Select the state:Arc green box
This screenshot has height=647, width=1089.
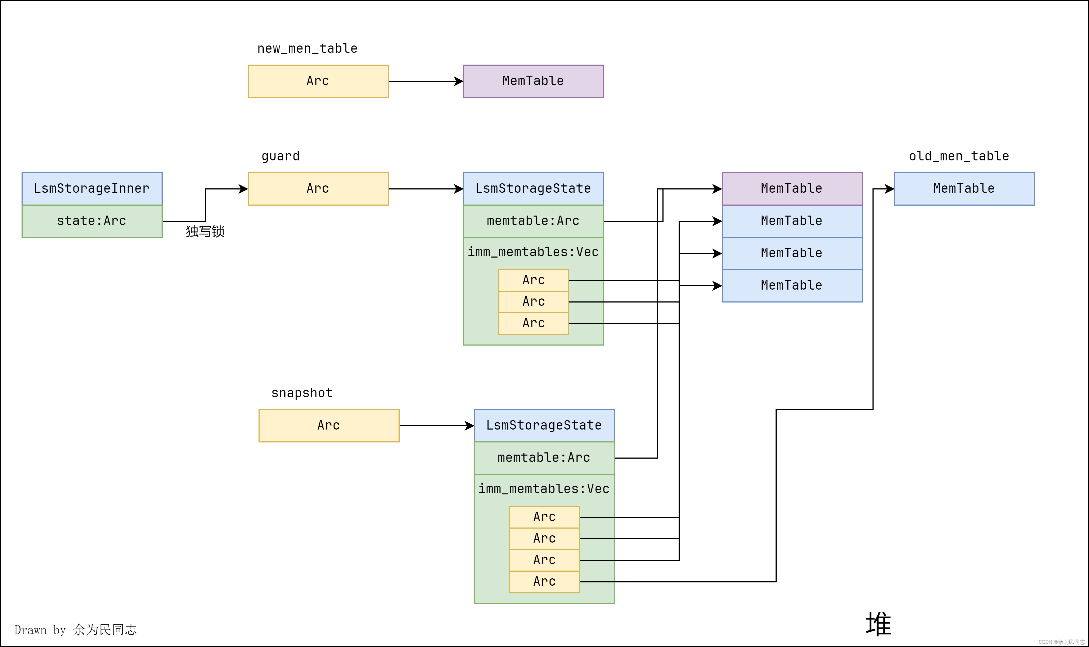click(x=92, y=221)
